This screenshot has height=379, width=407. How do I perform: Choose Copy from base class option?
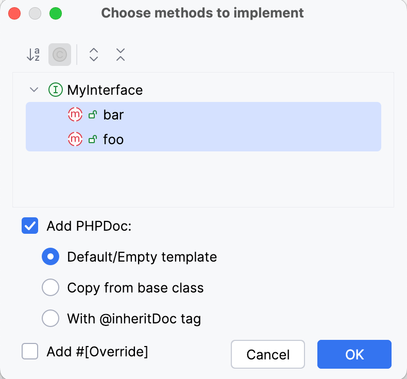tap(50, 287)
